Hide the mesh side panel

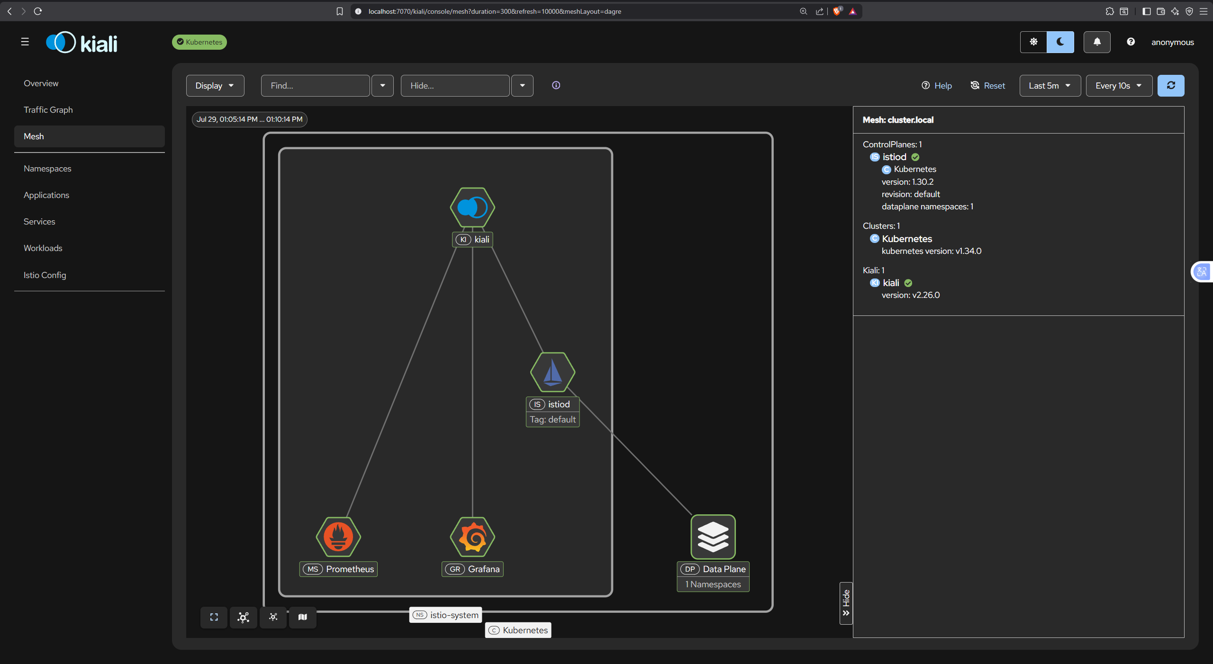tap(846, 603)
